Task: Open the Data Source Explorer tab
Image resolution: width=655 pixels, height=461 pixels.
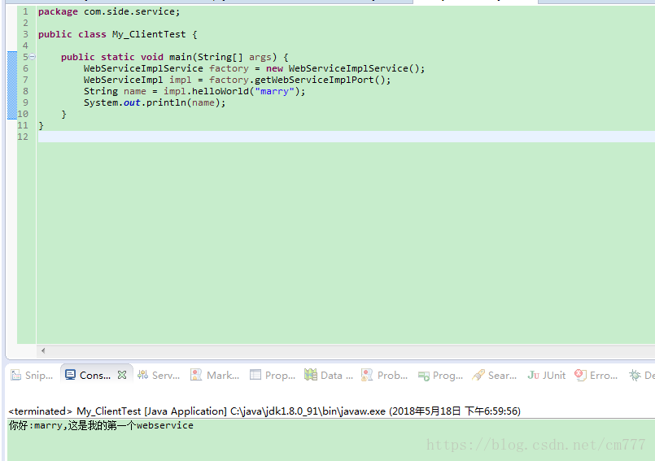Action: [x=329, y=375]
